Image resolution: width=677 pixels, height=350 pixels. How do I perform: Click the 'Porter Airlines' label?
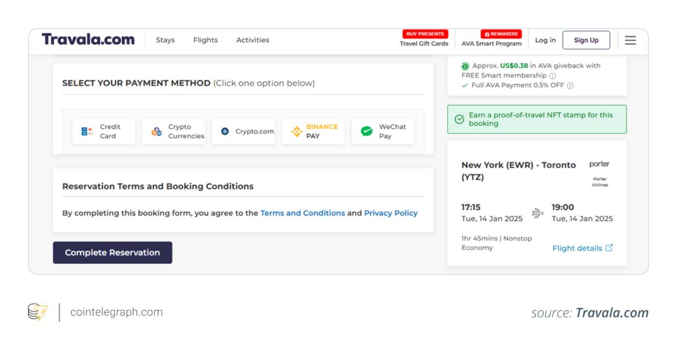point(599,182)
